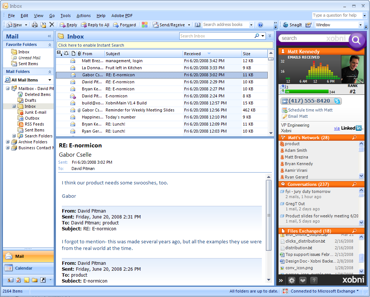Screen dimensions: 370x297
Task: Open the Tools menu
Action: [x=65, y=16]
